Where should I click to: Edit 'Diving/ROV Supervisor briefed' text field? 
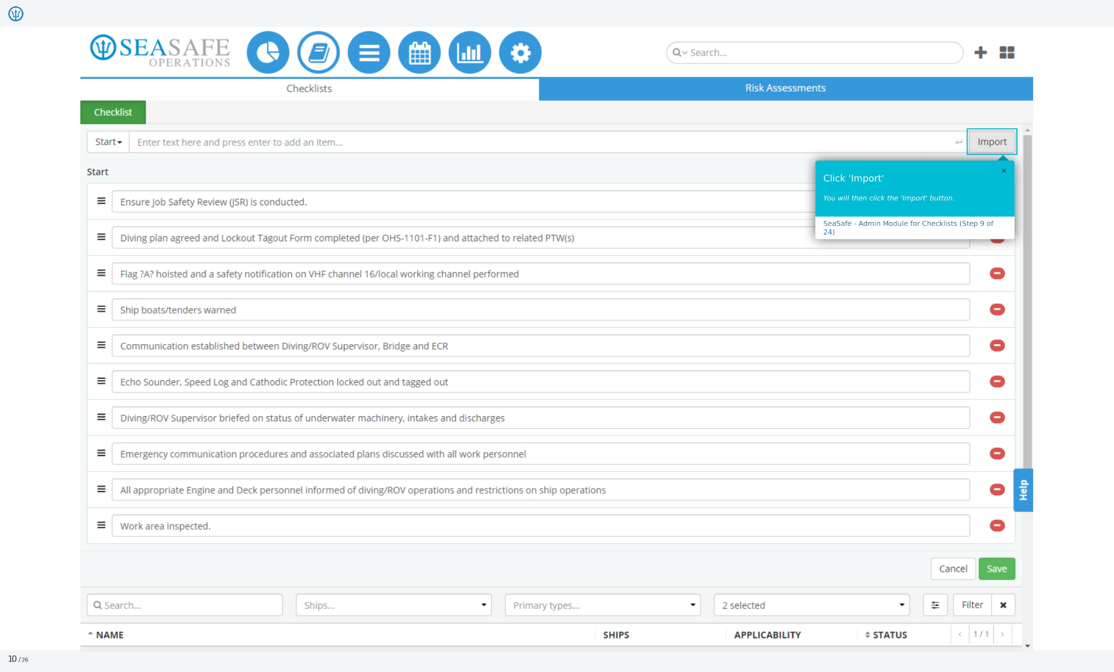(x=540, y=418)
